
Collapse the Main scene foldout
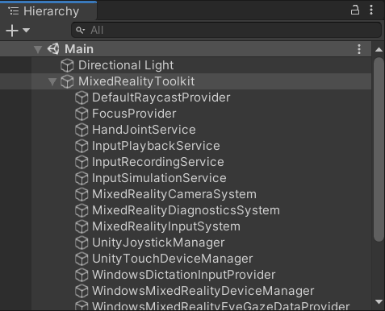coord(38,49)
